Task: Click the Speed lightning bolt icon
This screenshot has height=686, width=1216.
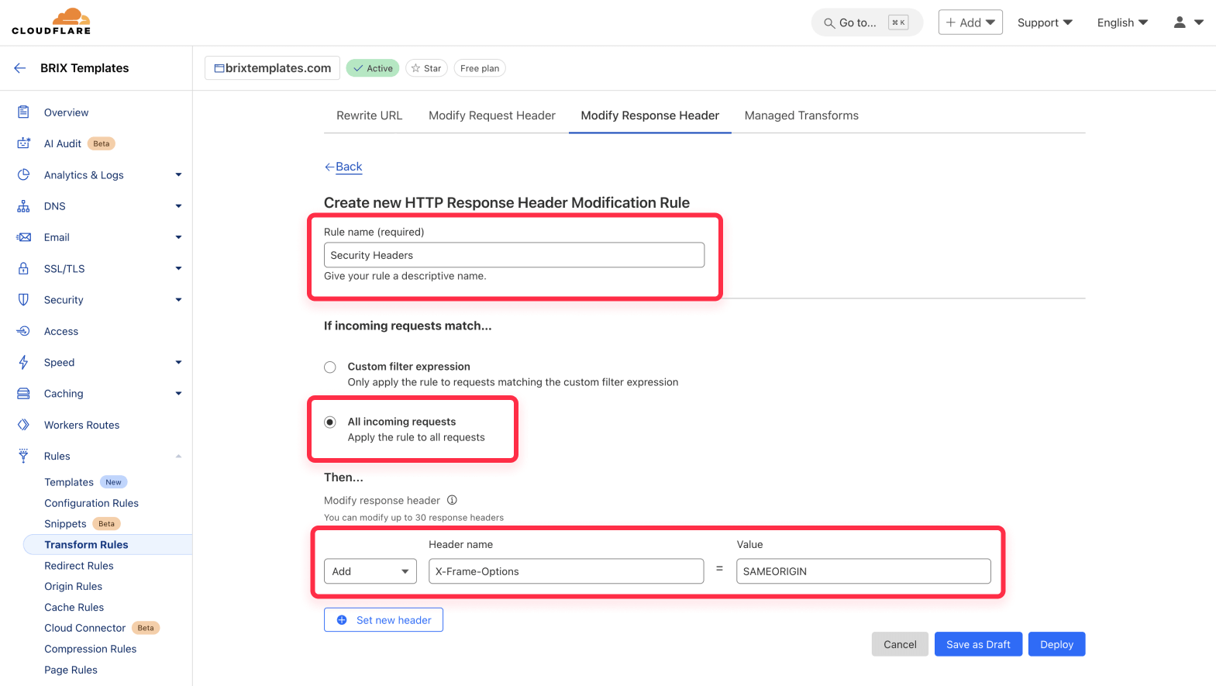Action: pyautogui.click(x=23, y=362)
